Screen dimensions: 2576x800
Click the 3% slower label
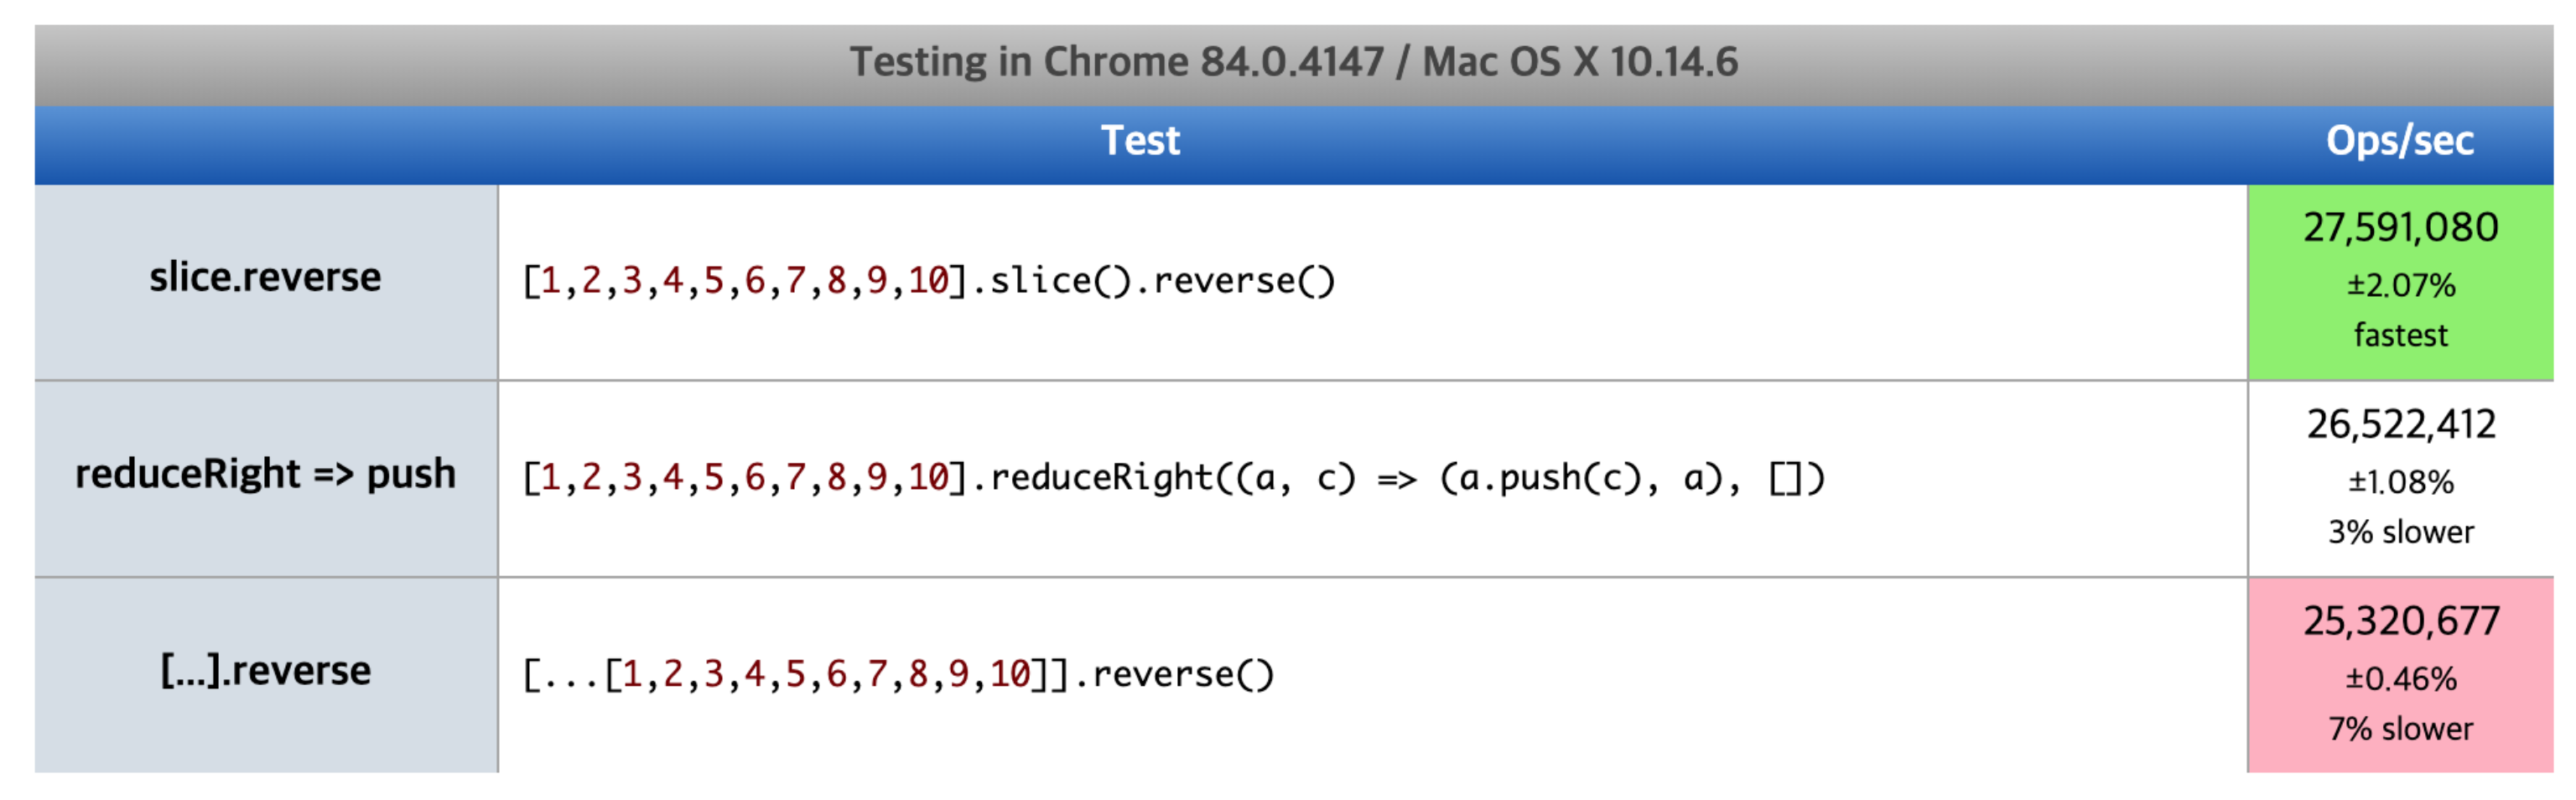point(2400,532)
